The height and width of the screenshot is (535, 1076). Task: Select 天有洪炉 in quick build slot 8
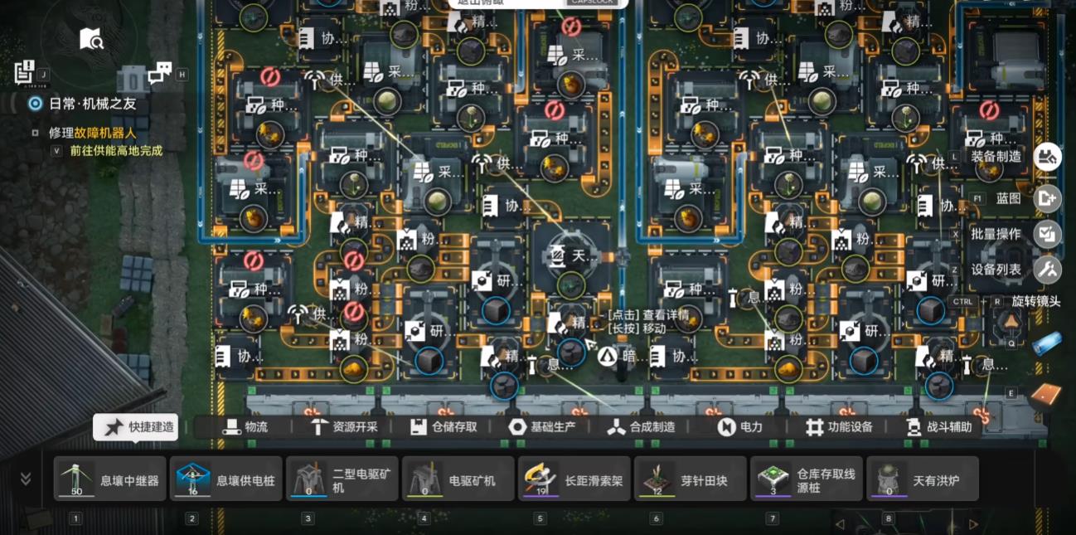point(922,479)
